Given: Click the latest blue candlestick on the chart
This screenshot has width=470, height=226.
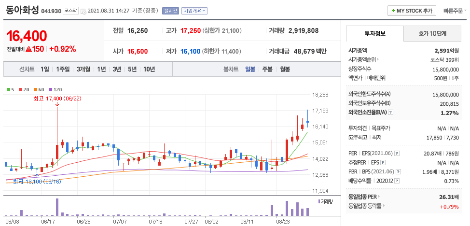Looking at the screenshot, I should [308, 119].
